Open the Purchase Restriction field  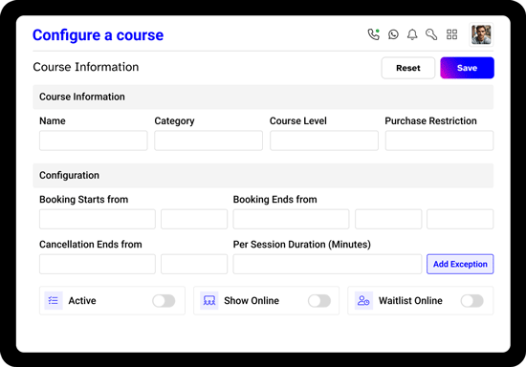click(x=439, y=140)
